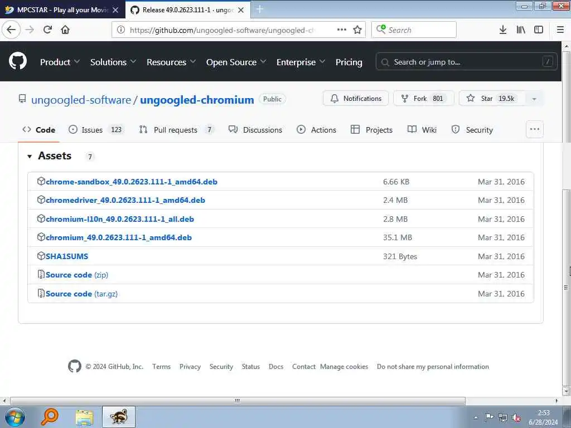
Task: Click the Notifications bell button
Action: point(355,98)
